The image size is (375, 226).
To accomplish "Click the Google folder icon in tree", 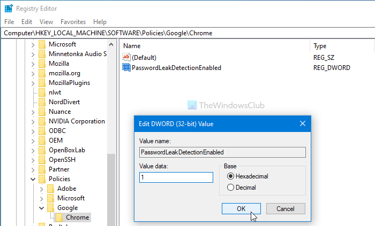I will point(51,208).
